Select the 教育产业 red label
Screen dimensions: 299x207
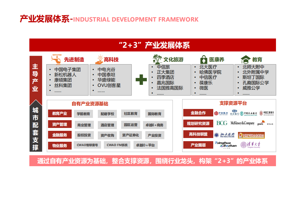point(60,113)
